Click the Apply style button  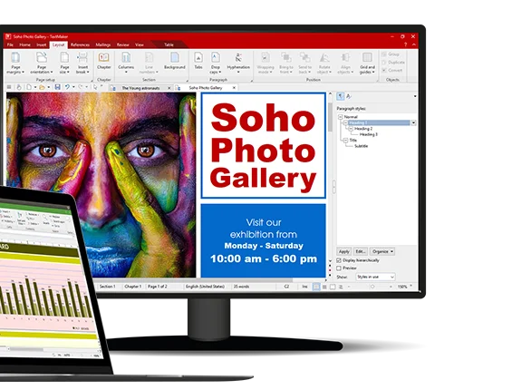tap(343, 251)
